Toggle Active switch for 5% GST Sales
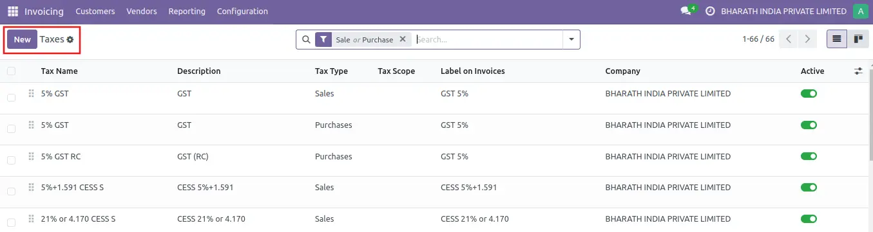The width and height of the screenshot is (873, 232). (809, 94)
